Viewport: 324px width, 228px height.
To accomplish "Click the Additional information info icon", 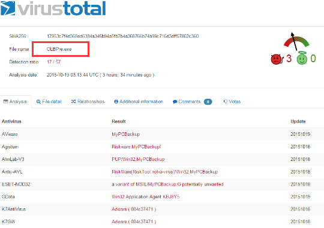I will [x=116, y=101].
